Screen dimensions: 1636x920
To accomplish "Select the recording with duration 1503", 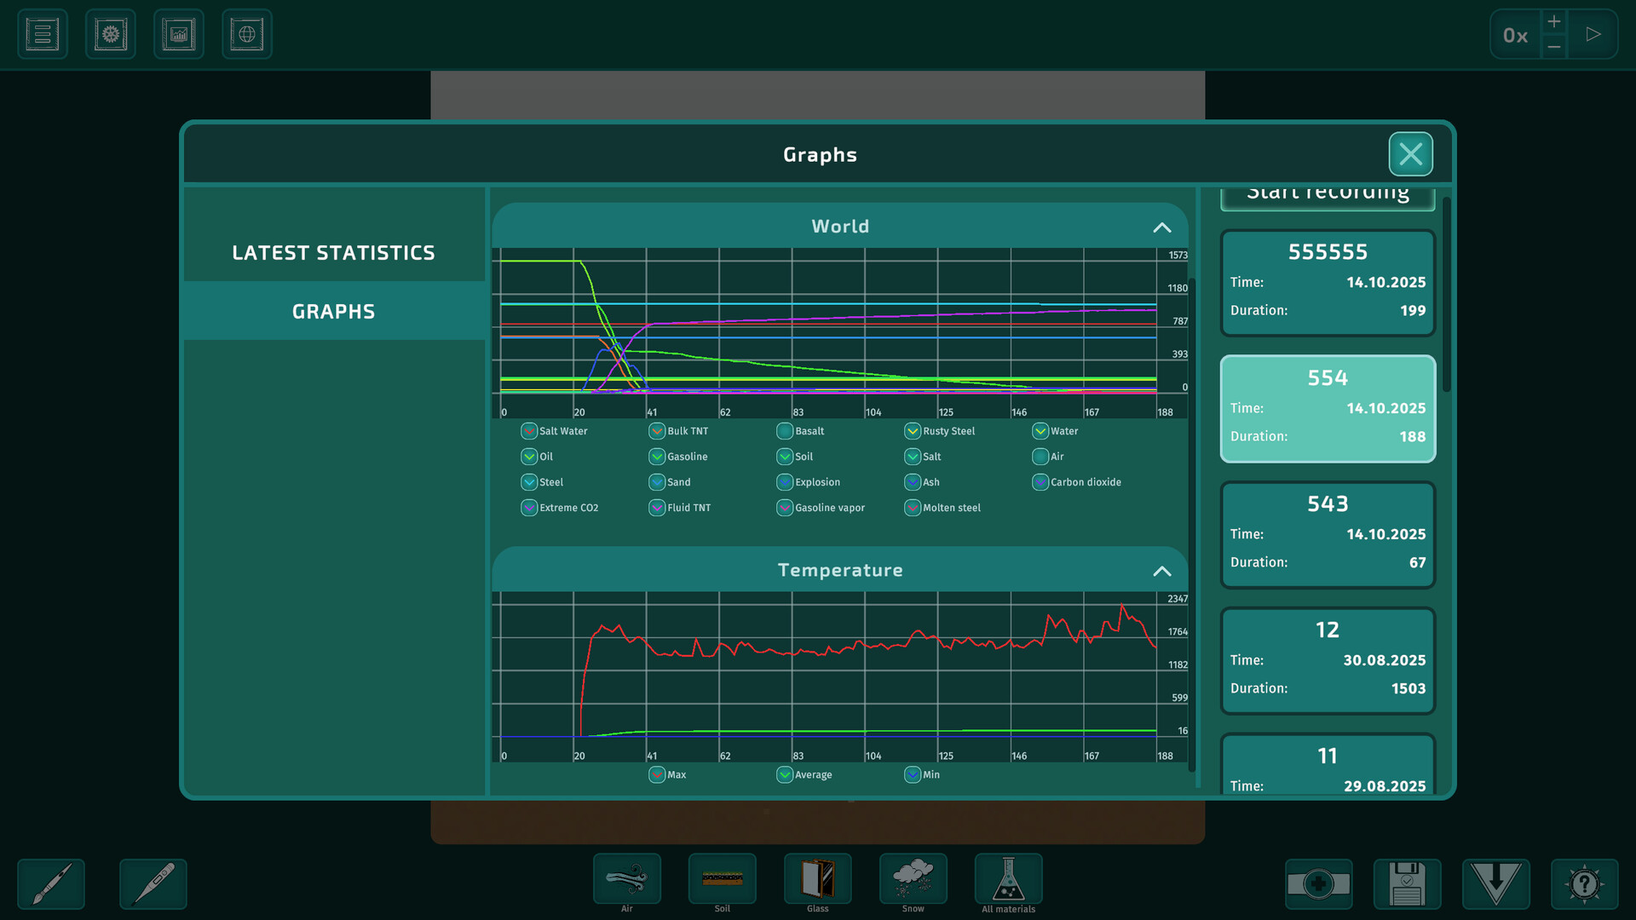I will pyautogui.click(x=1327, y=659).
